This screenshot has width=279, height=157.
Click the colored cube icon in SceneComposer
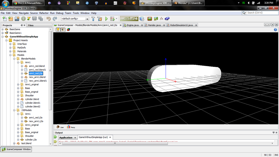(x=68, y=29)
